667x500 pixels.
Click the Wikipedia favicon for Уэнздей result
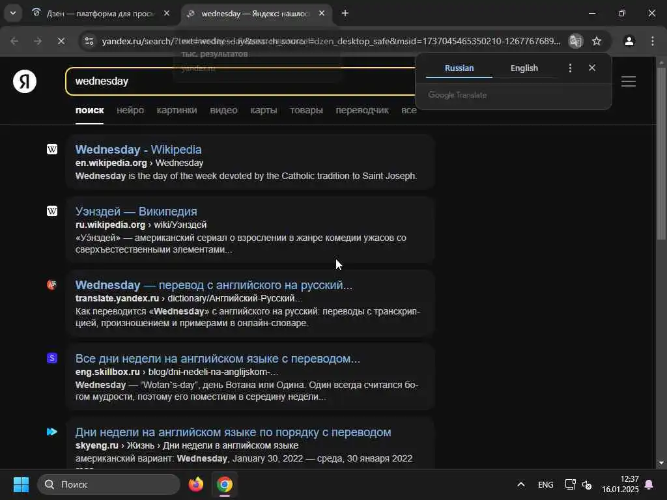coord(52,211)
